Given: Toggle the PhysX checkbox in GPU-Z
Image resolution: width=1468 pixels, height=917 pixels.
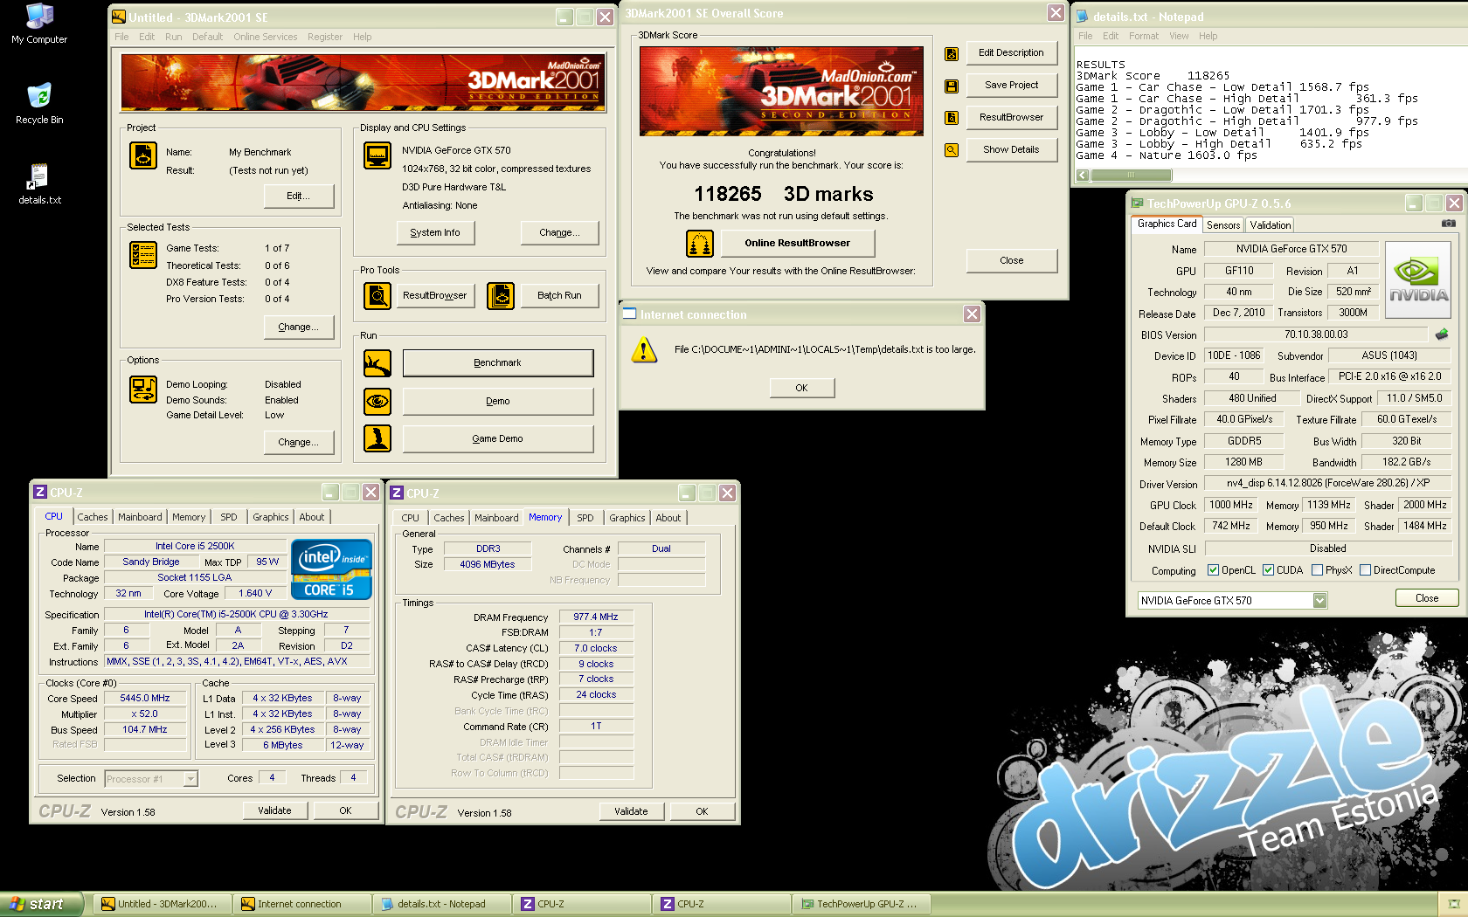Looking at the screenshot, I should click(1317, 570).
